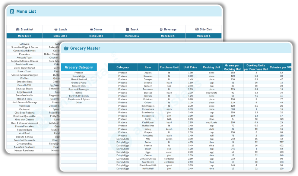298x176 pixels.
Task: Click the Dinner category icon
Action: tap(91, 29)
